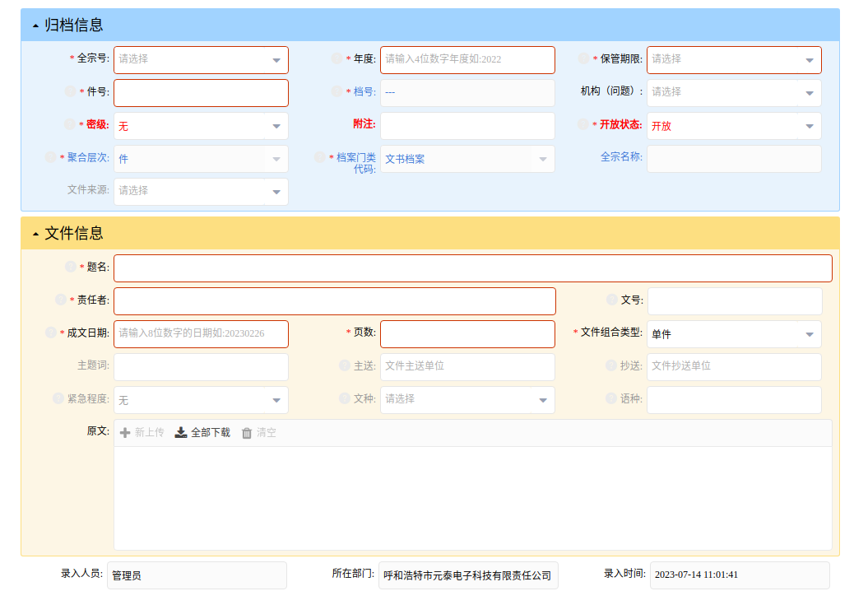
Task: Click the help icon beside 文种 label
Action: [344, 398]
